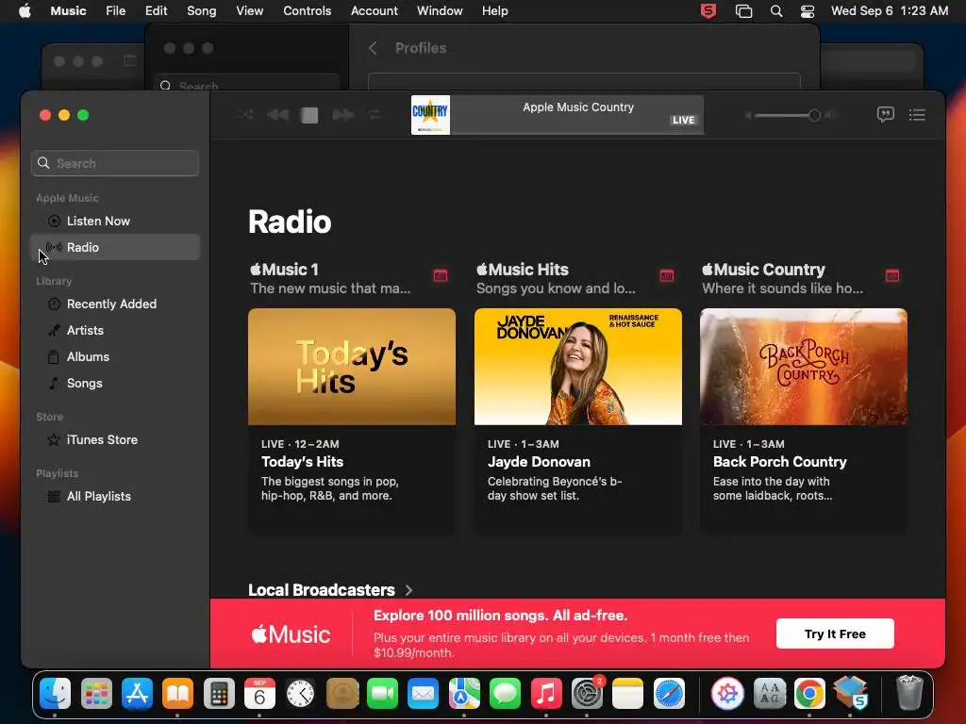Click the Try It Free button

click(x=835, y=633)
